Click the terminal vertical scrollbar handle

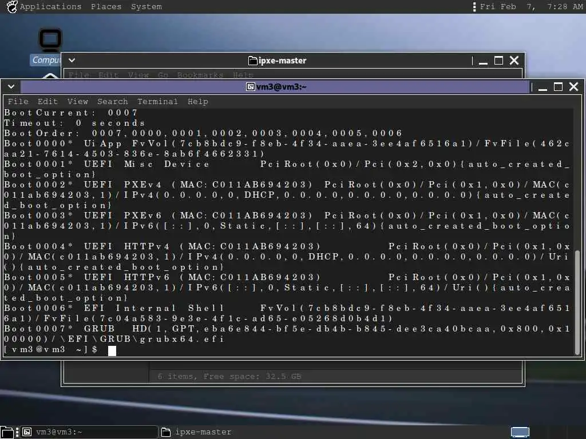(577, 302)
